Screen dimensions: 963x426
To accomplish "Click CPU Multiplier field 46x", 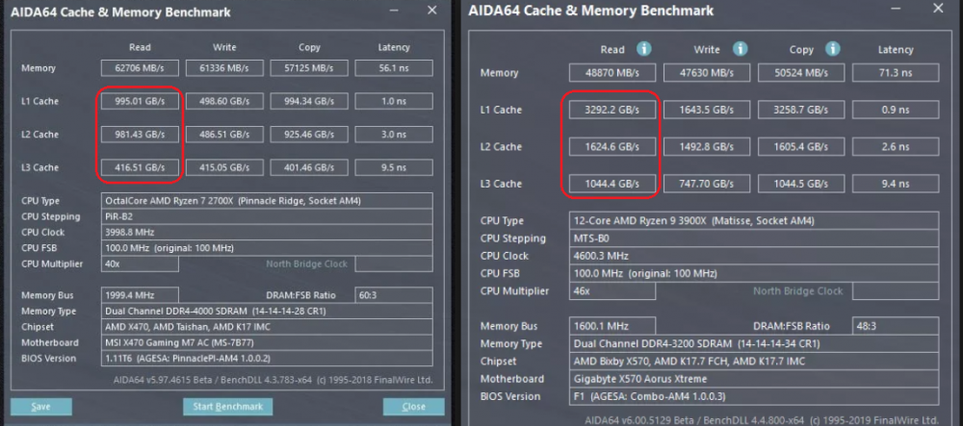I will tap(612, 290).
